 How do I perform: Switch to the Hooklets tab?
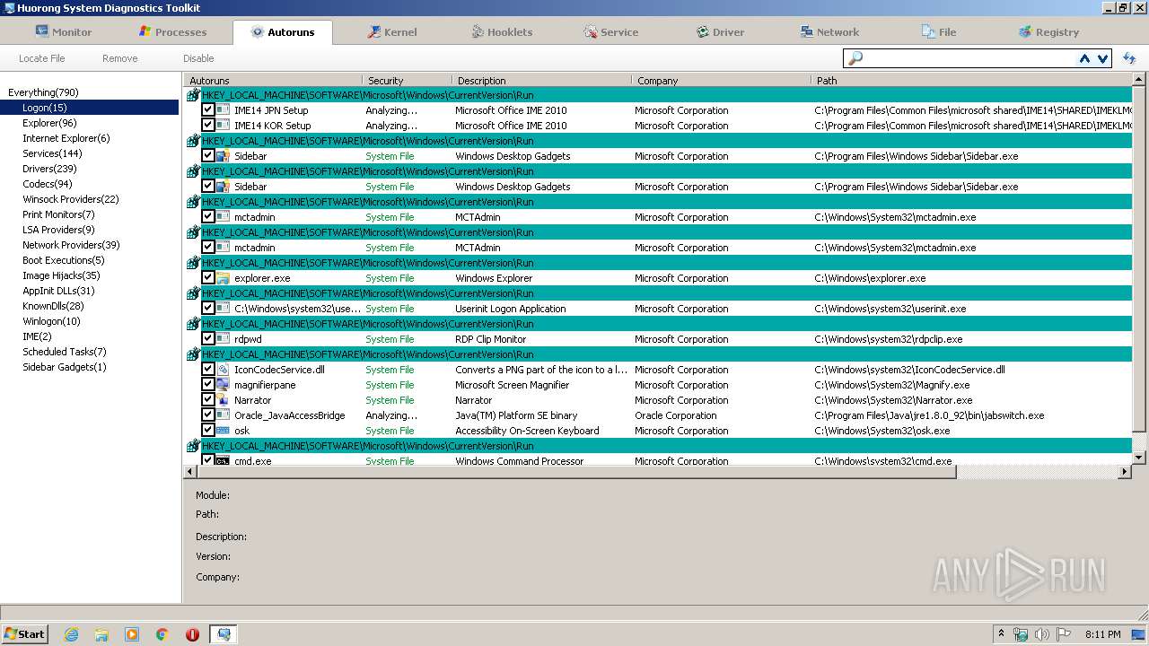point(502,31)
